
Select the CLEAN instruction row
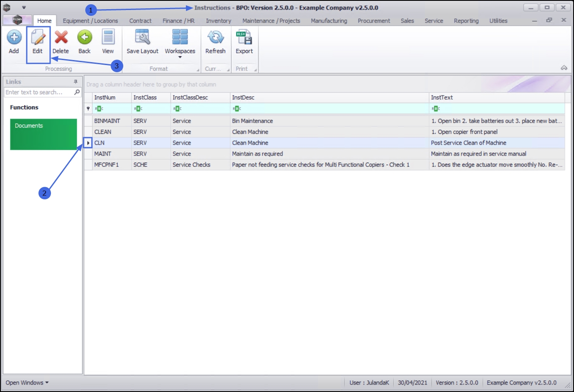point(325,132)
